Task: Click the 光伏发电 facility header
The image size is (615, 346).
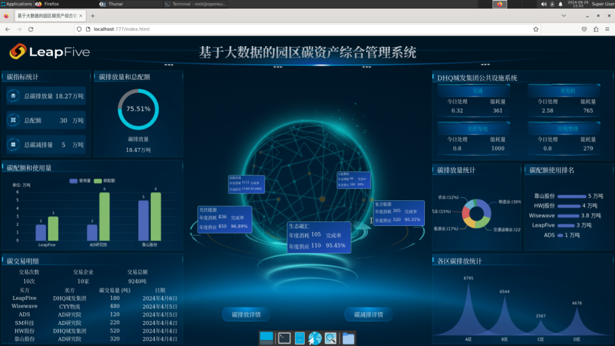Action: 478,129
